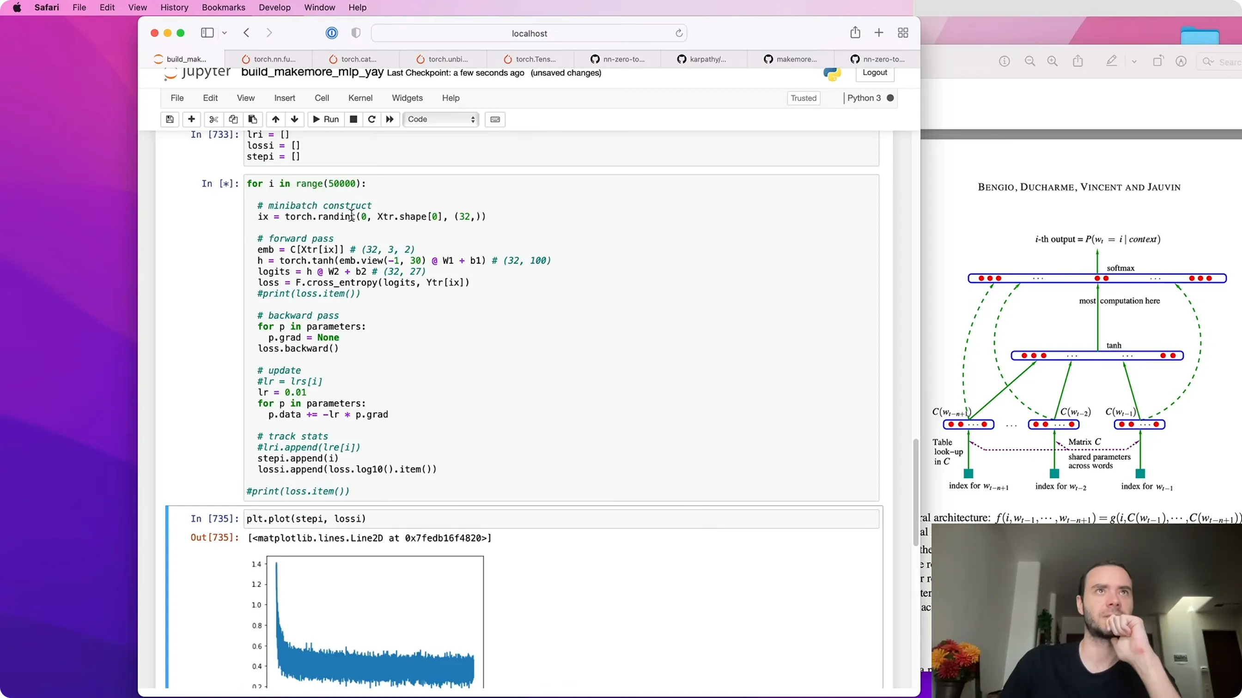The width and height of the screenshot is (1242, 698).
Task: Click the Logout button
Action: 875,72
